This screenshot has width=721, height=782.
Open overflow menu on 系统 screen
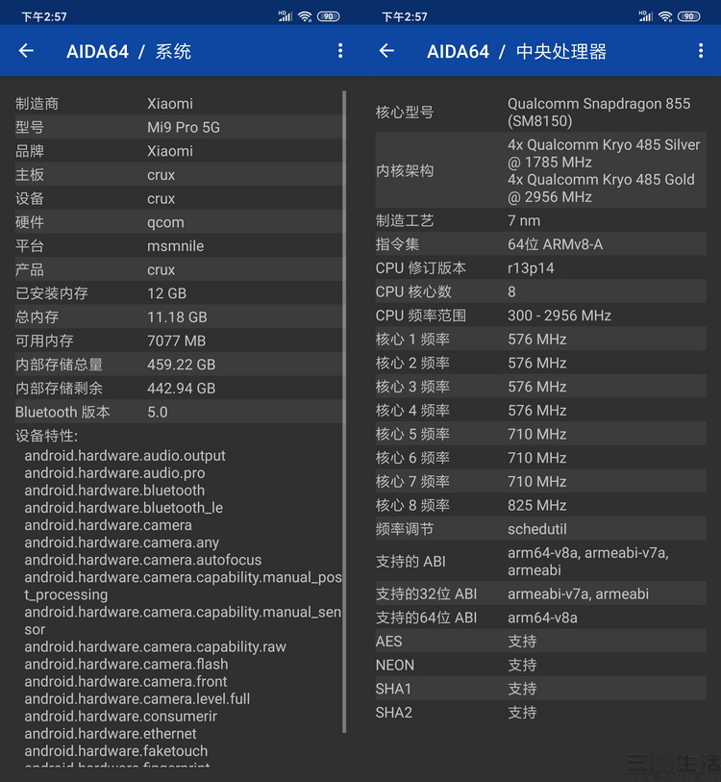click(340, 50)
